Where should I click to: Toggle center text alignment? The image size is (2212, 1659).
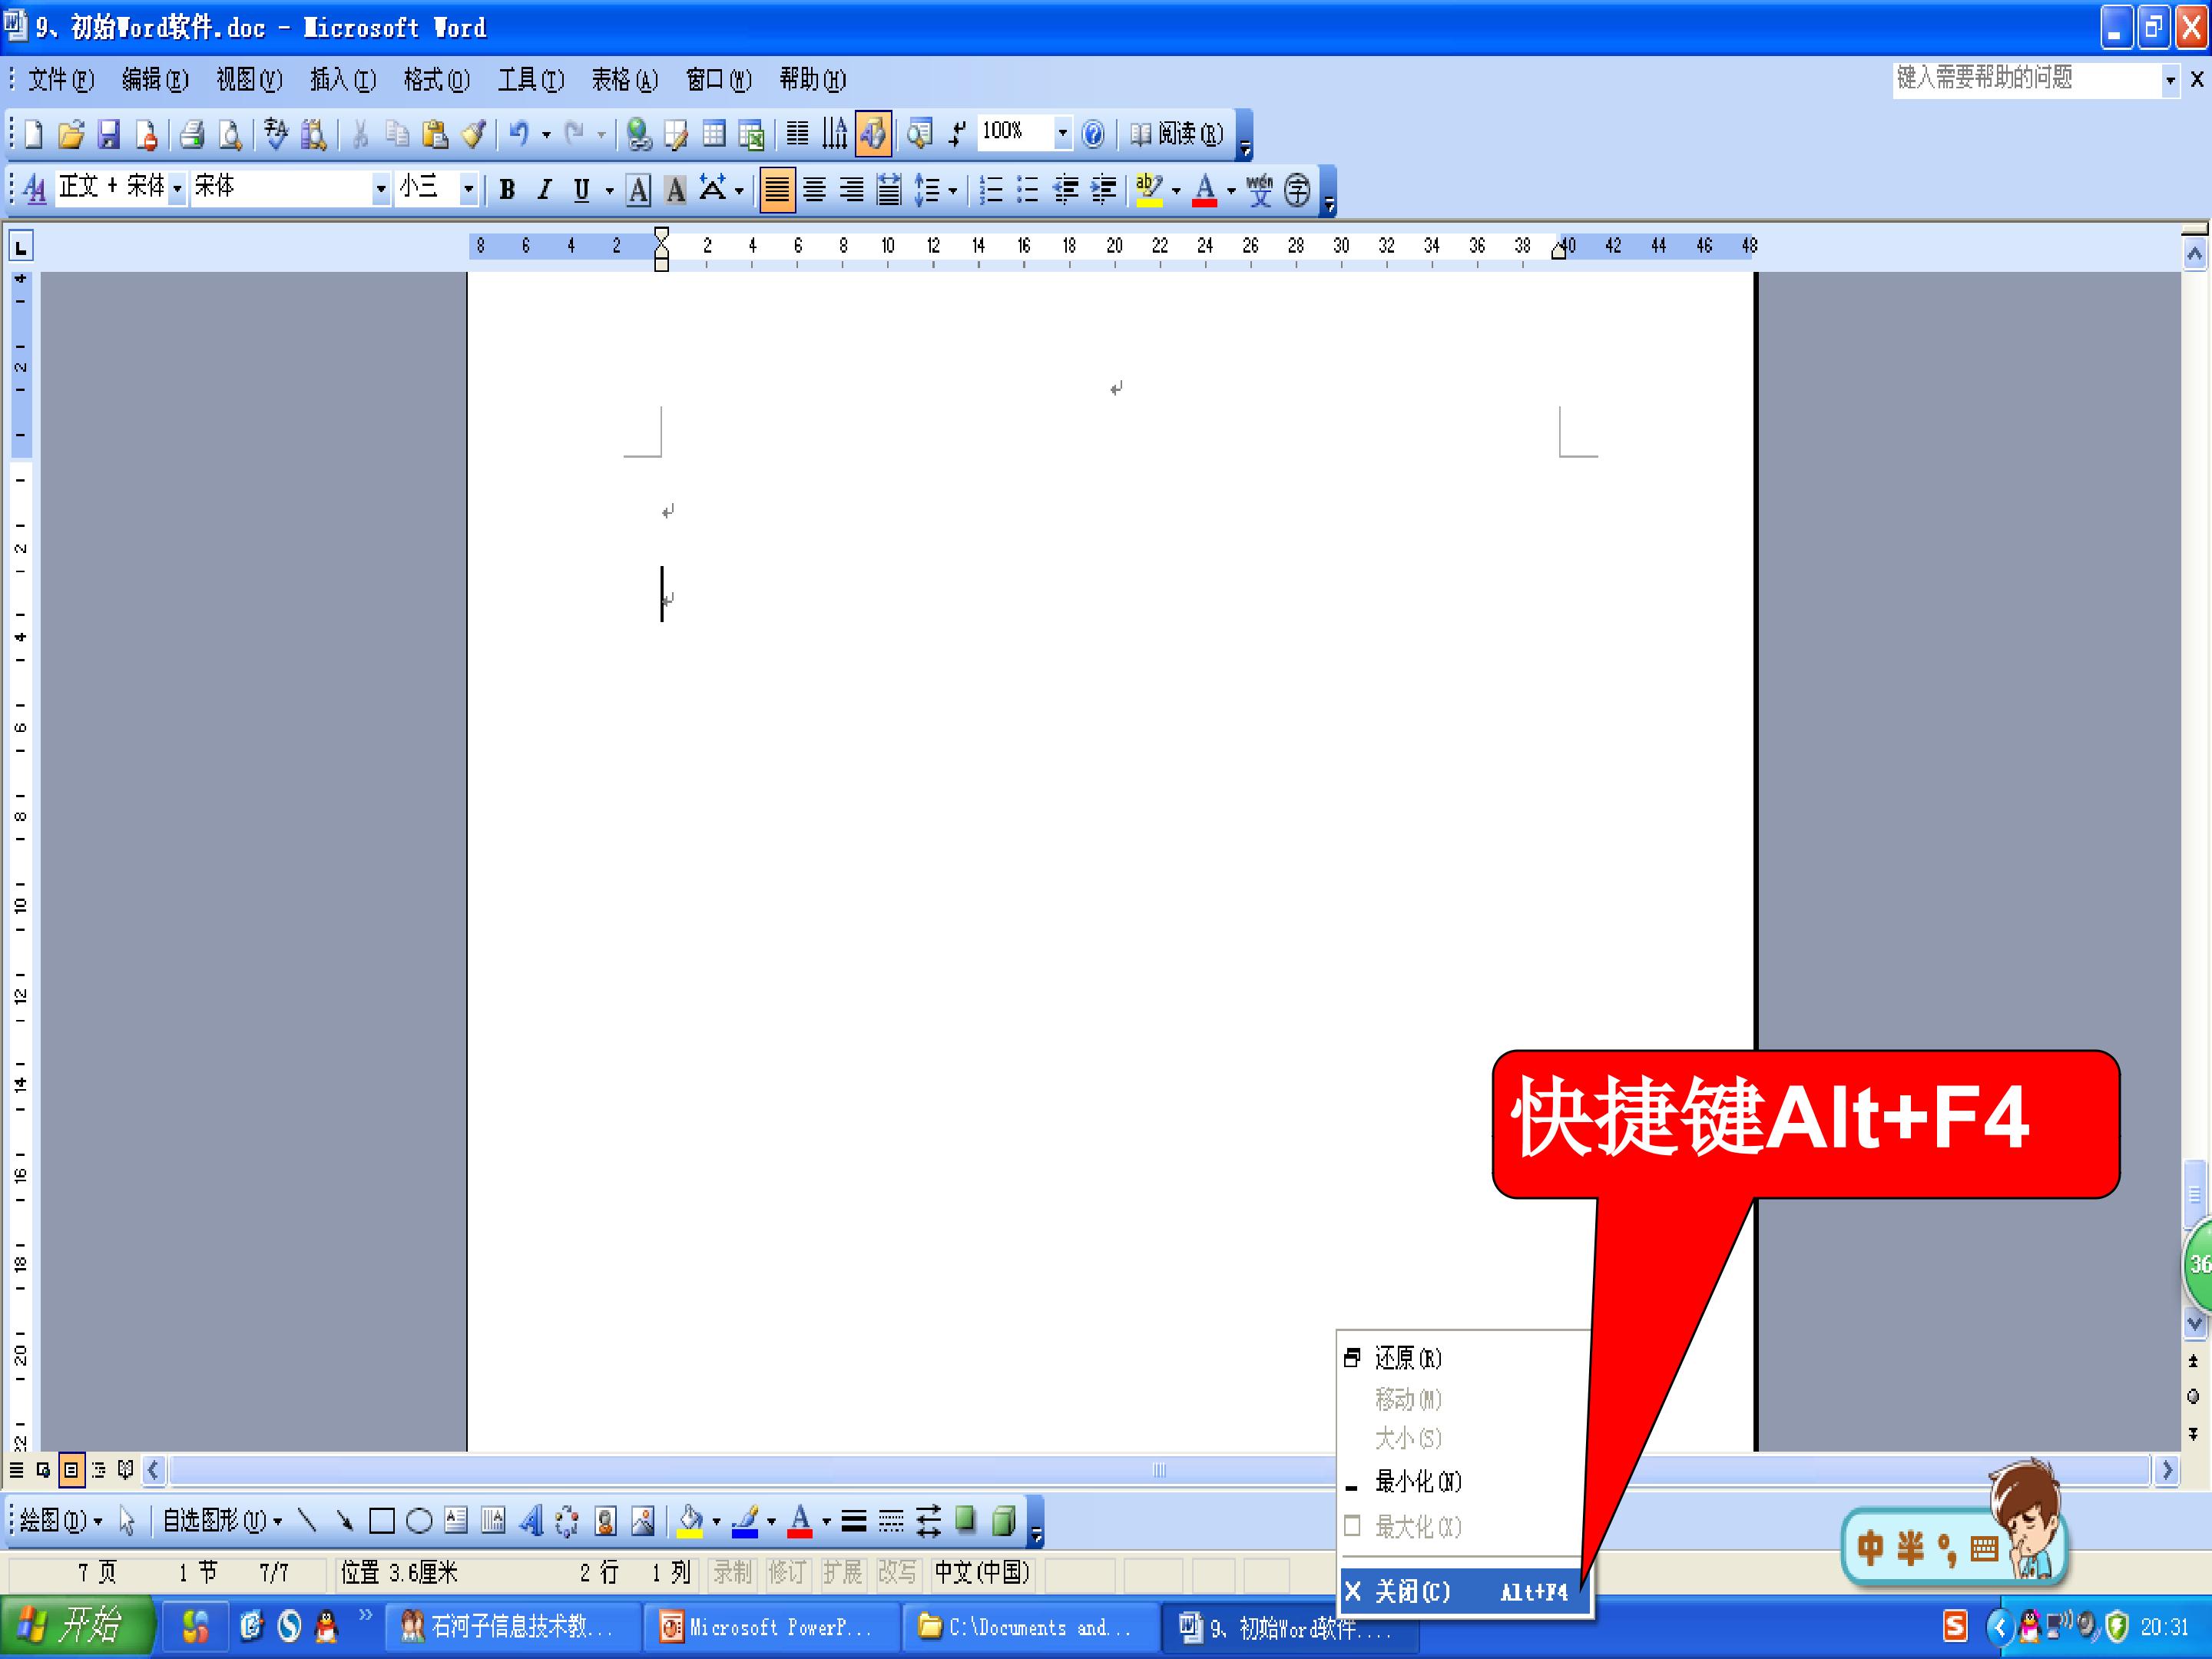click(814, 189)
